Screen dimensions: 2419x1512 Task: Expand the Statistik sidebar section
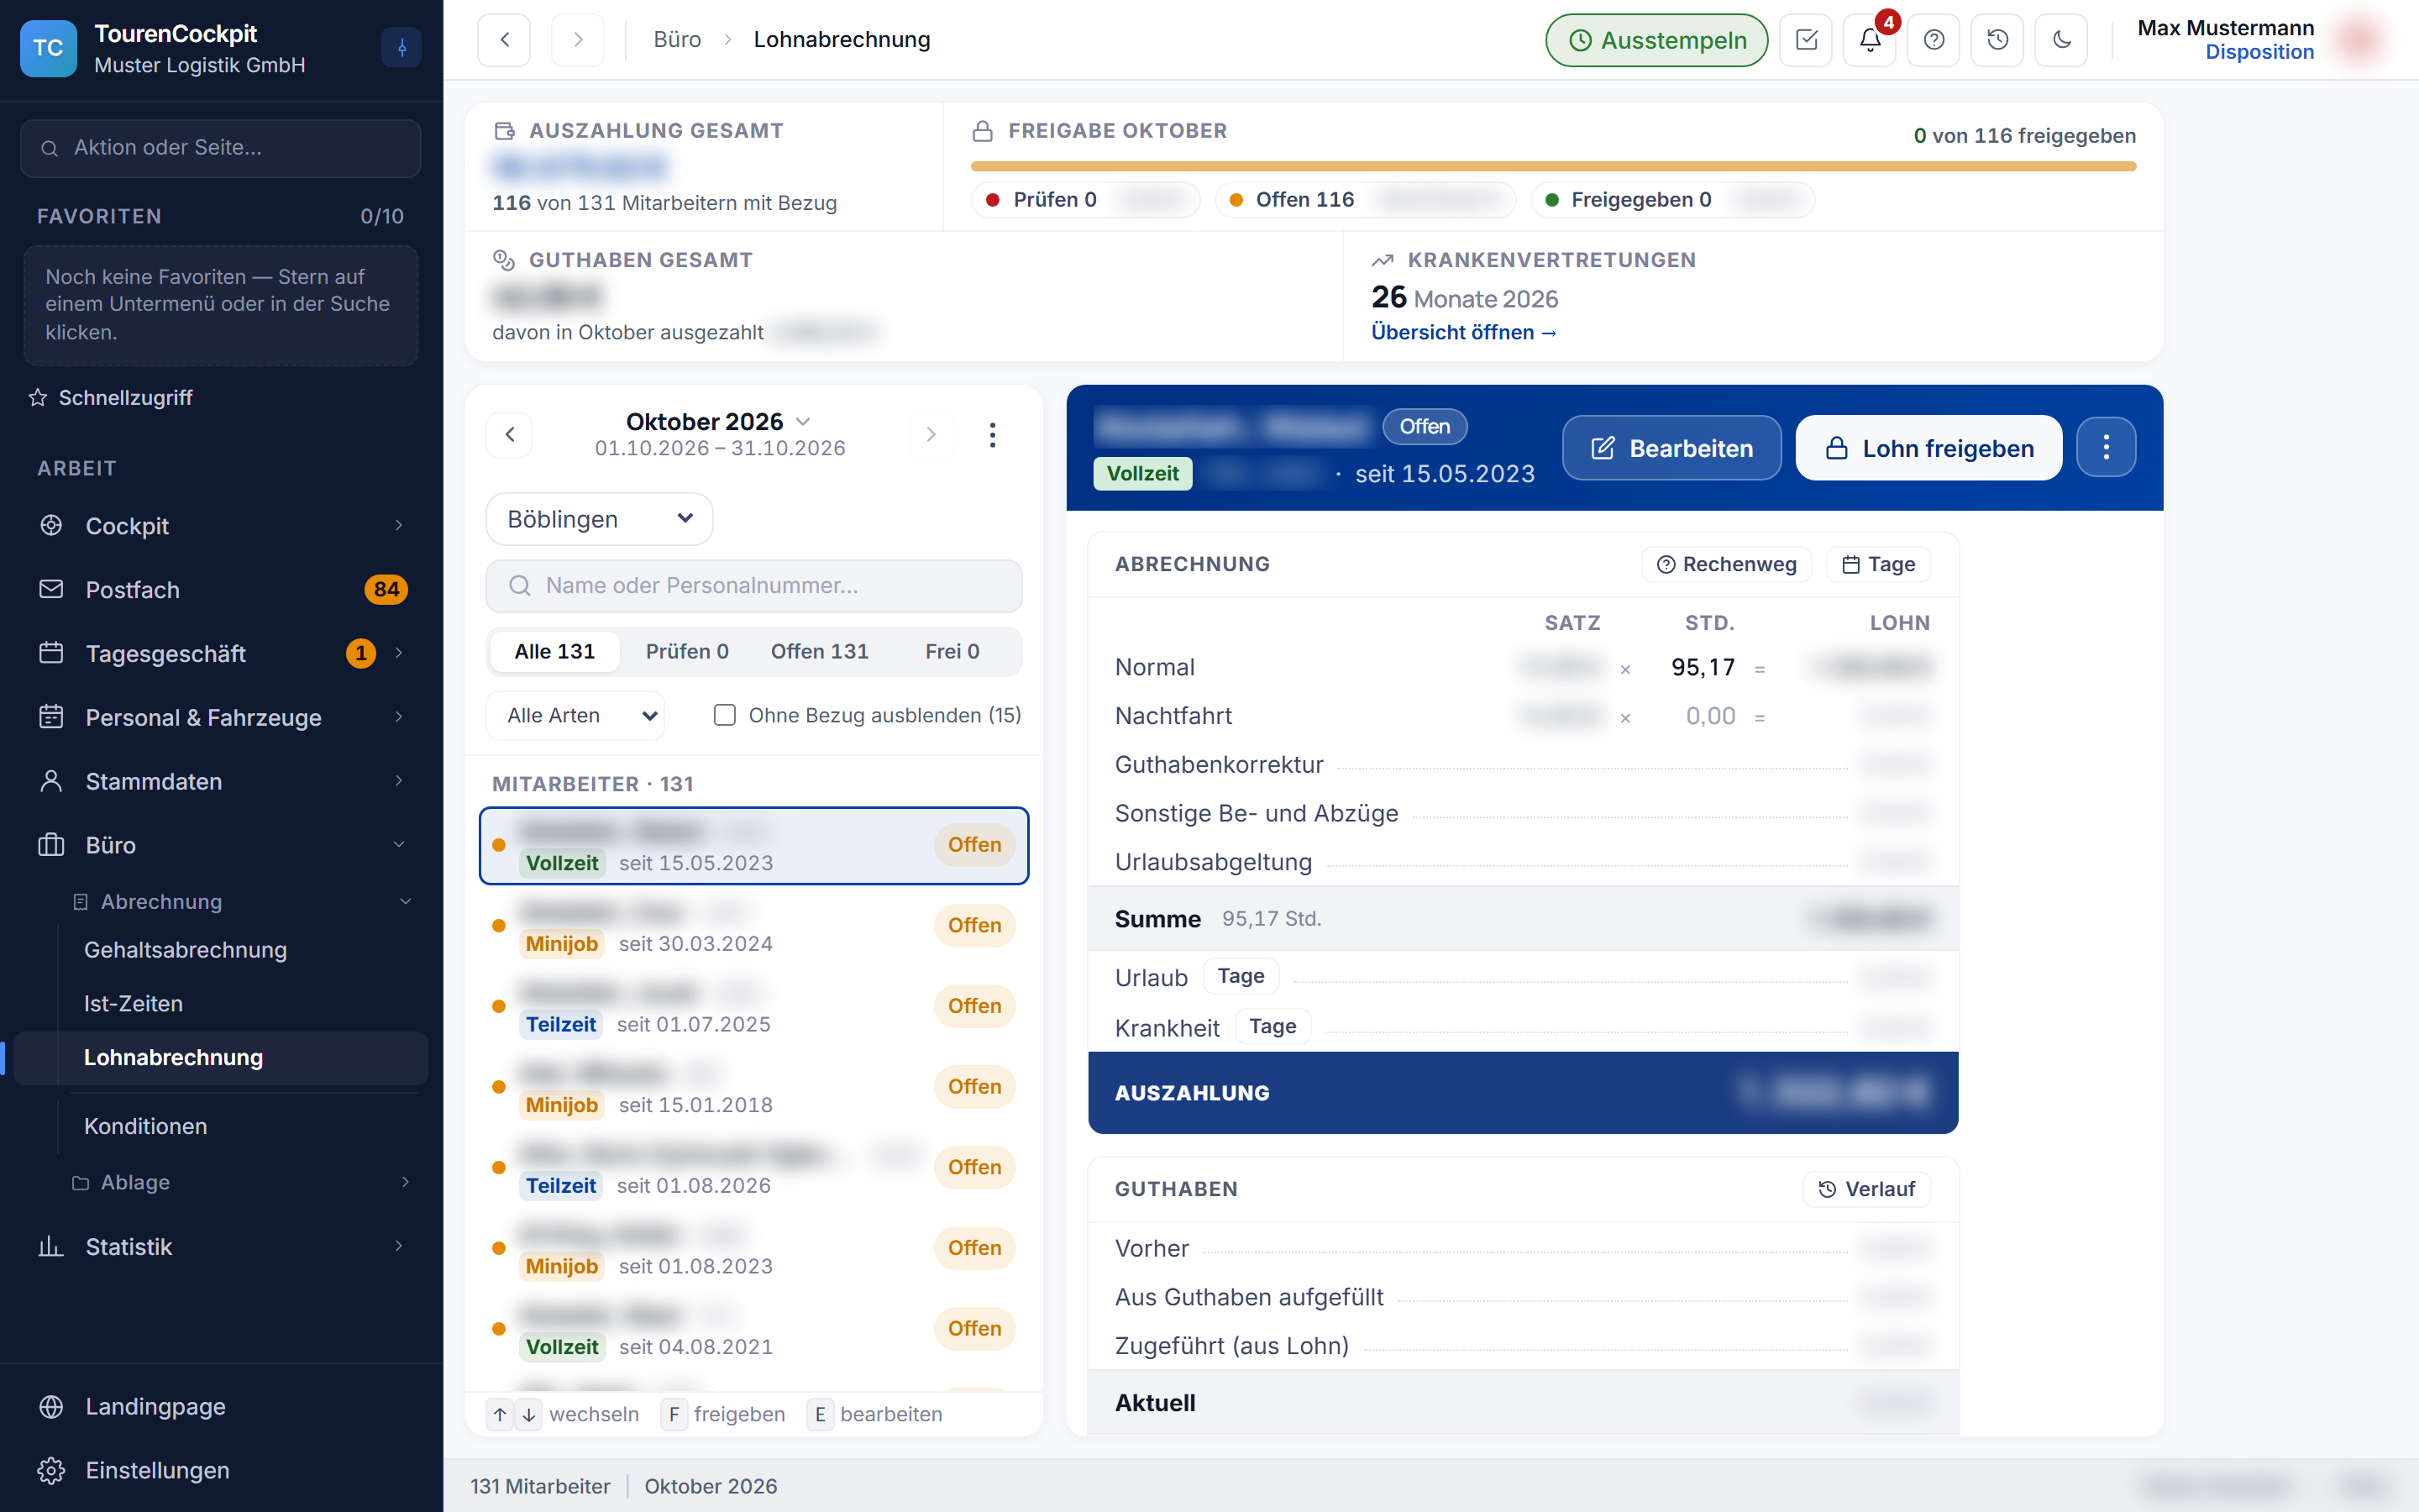point(222,1246)
